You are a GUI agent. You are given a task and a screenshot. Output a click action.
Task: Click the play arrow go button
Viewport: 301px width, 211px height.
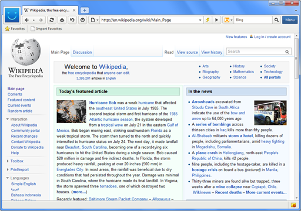click(x=216, y=20)
